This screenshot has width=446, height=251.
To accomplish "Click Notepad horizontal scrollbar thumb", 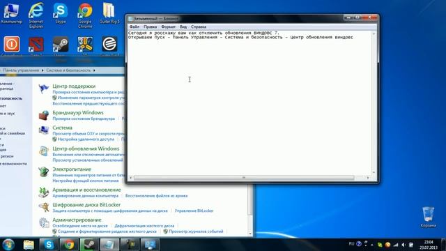I will [x=244, y=178].
